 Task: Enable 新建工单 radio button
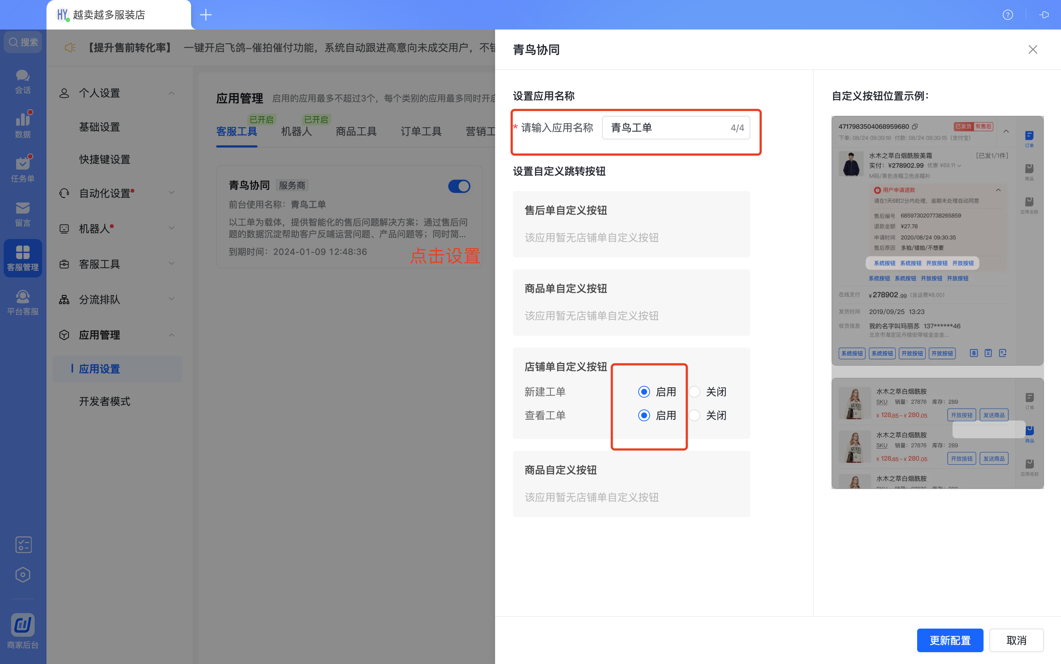(643, 392)
